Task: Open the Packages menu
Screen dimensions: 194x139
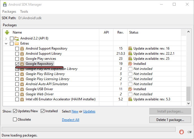Action: pyautogui.click(x=9, y=12)
